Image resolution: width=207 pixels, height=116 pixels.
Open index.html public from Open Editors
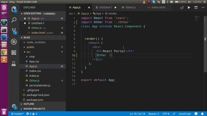[x=42, y=33]
